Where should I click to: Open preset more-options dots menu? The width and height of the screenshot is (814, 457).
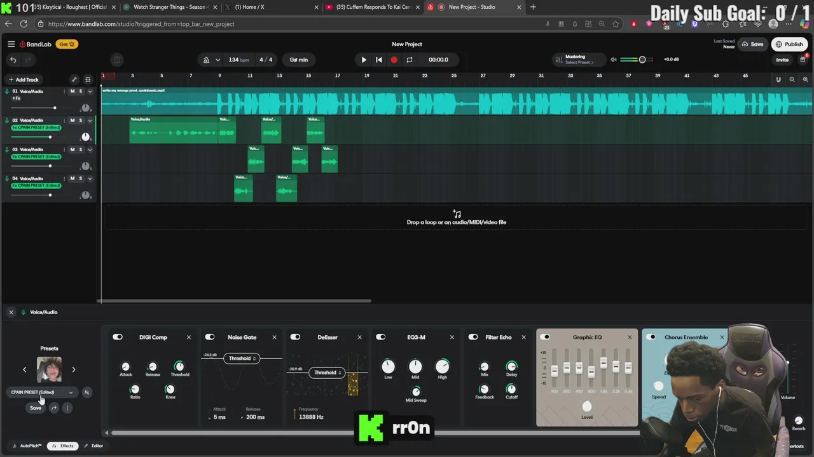(x=67, y=408)
